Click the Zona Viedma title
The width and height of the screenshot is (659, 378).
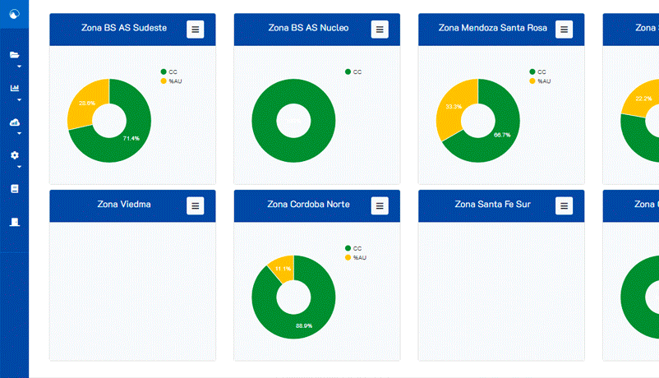point(124,205)
